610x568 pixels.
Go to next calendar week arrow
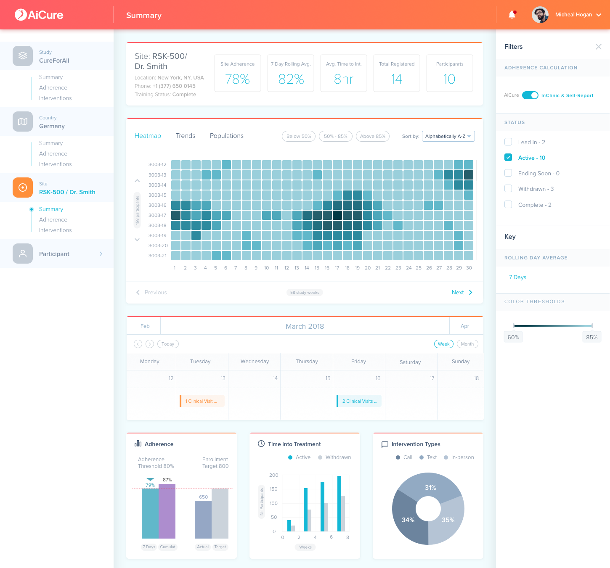[150, 344]
